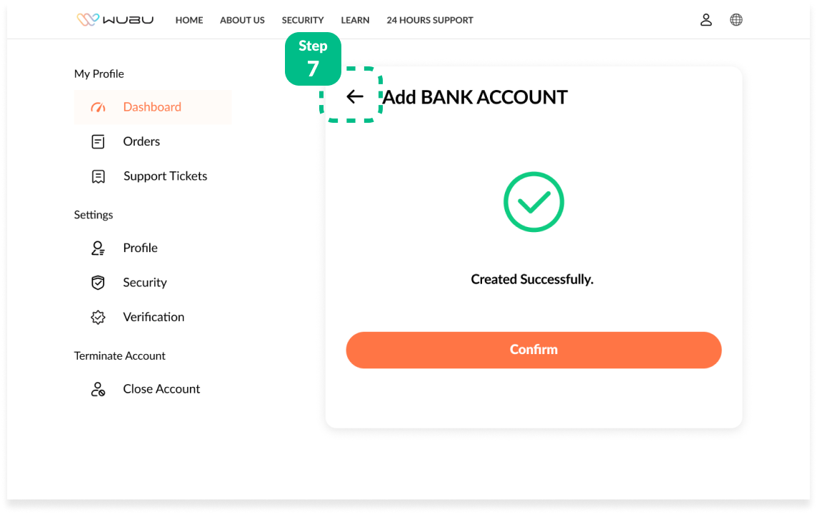Open LEARN in top navigation
The image size is (817, 514).
pos(355,20)
